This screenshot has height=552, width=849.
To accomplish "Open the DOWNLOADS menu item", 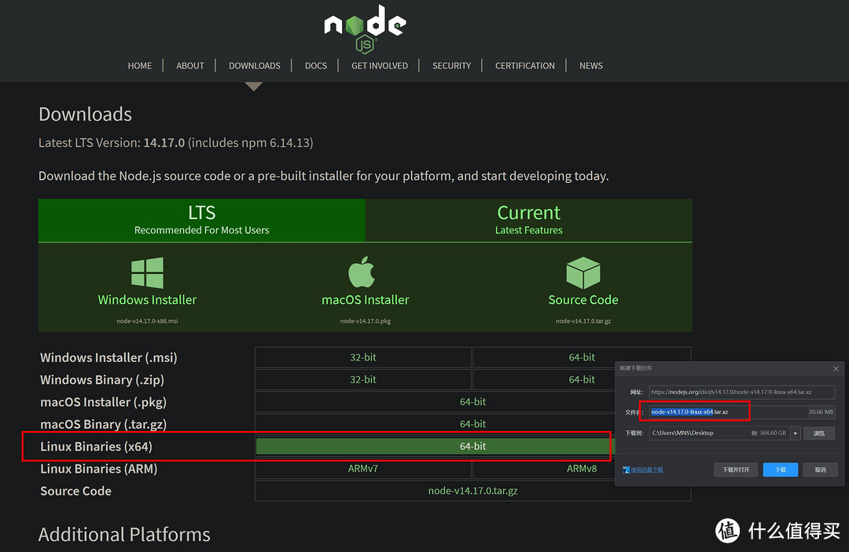I will (x=254, y=66).
